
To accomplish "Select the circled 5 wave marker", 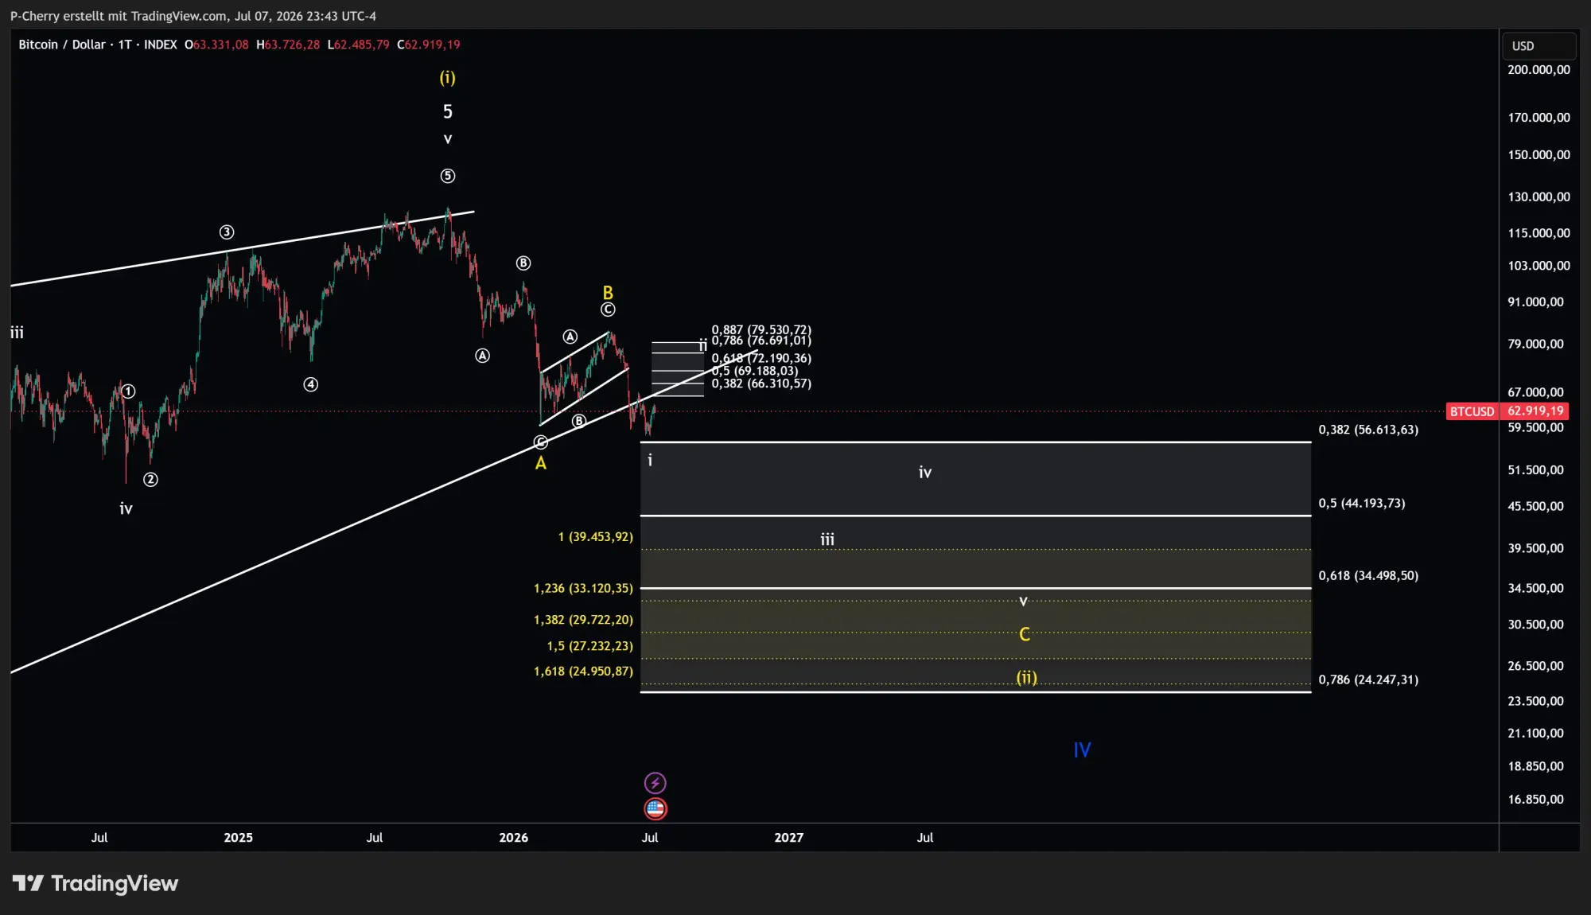I will (x=448, y=176).
